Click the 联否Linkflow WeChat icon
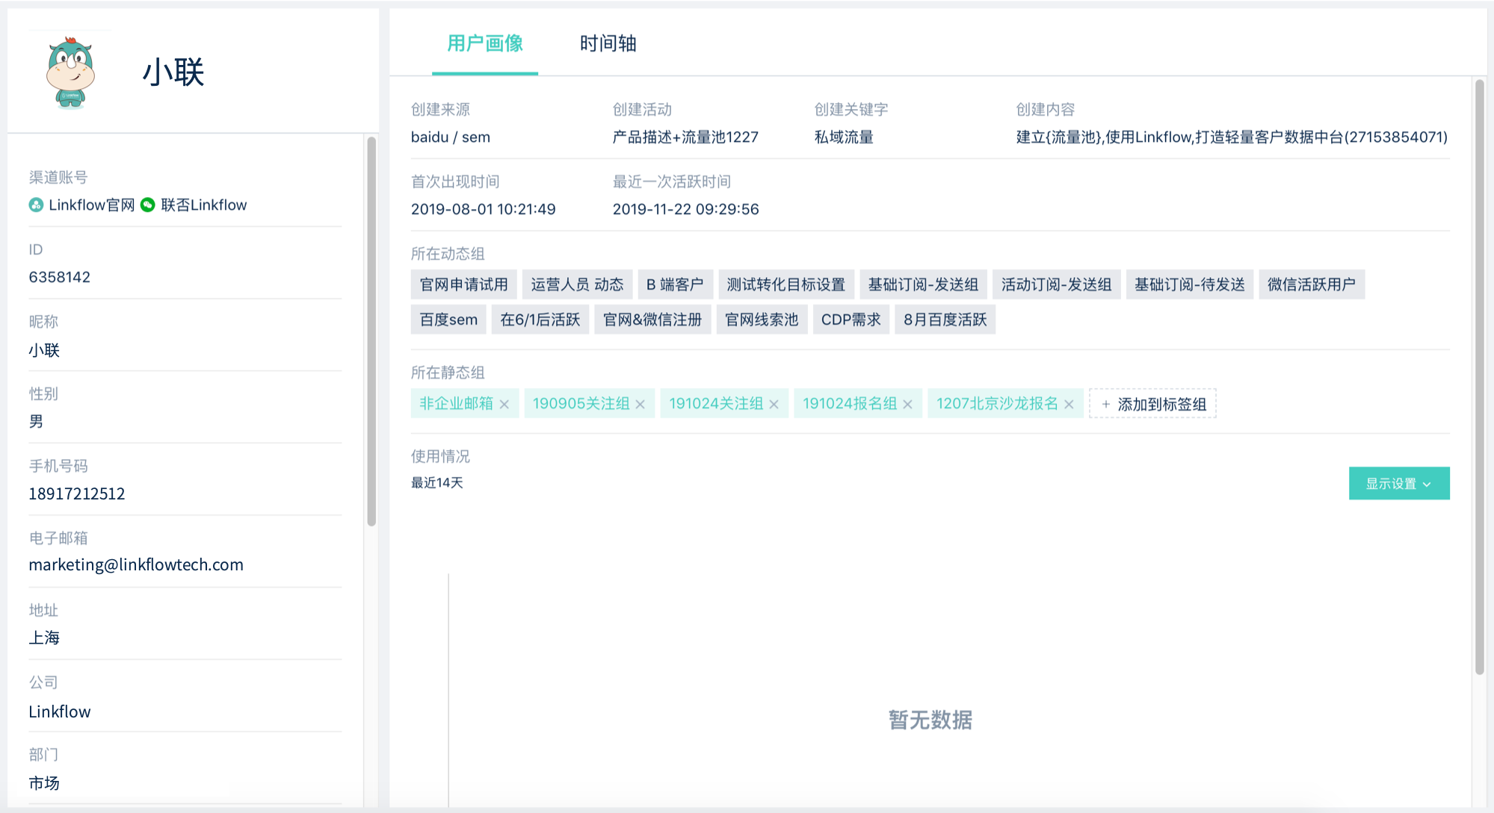Viewport: 1494px width, 813px height. (148, 205)
